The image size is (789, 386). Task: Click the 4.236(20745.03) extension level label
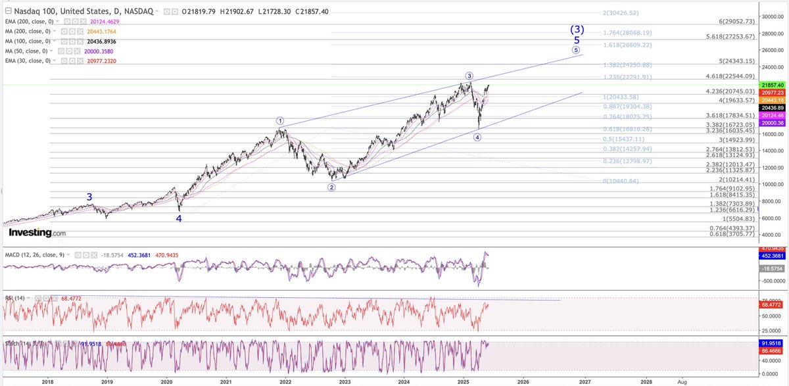pyautogui.click(x=730, y=91)
